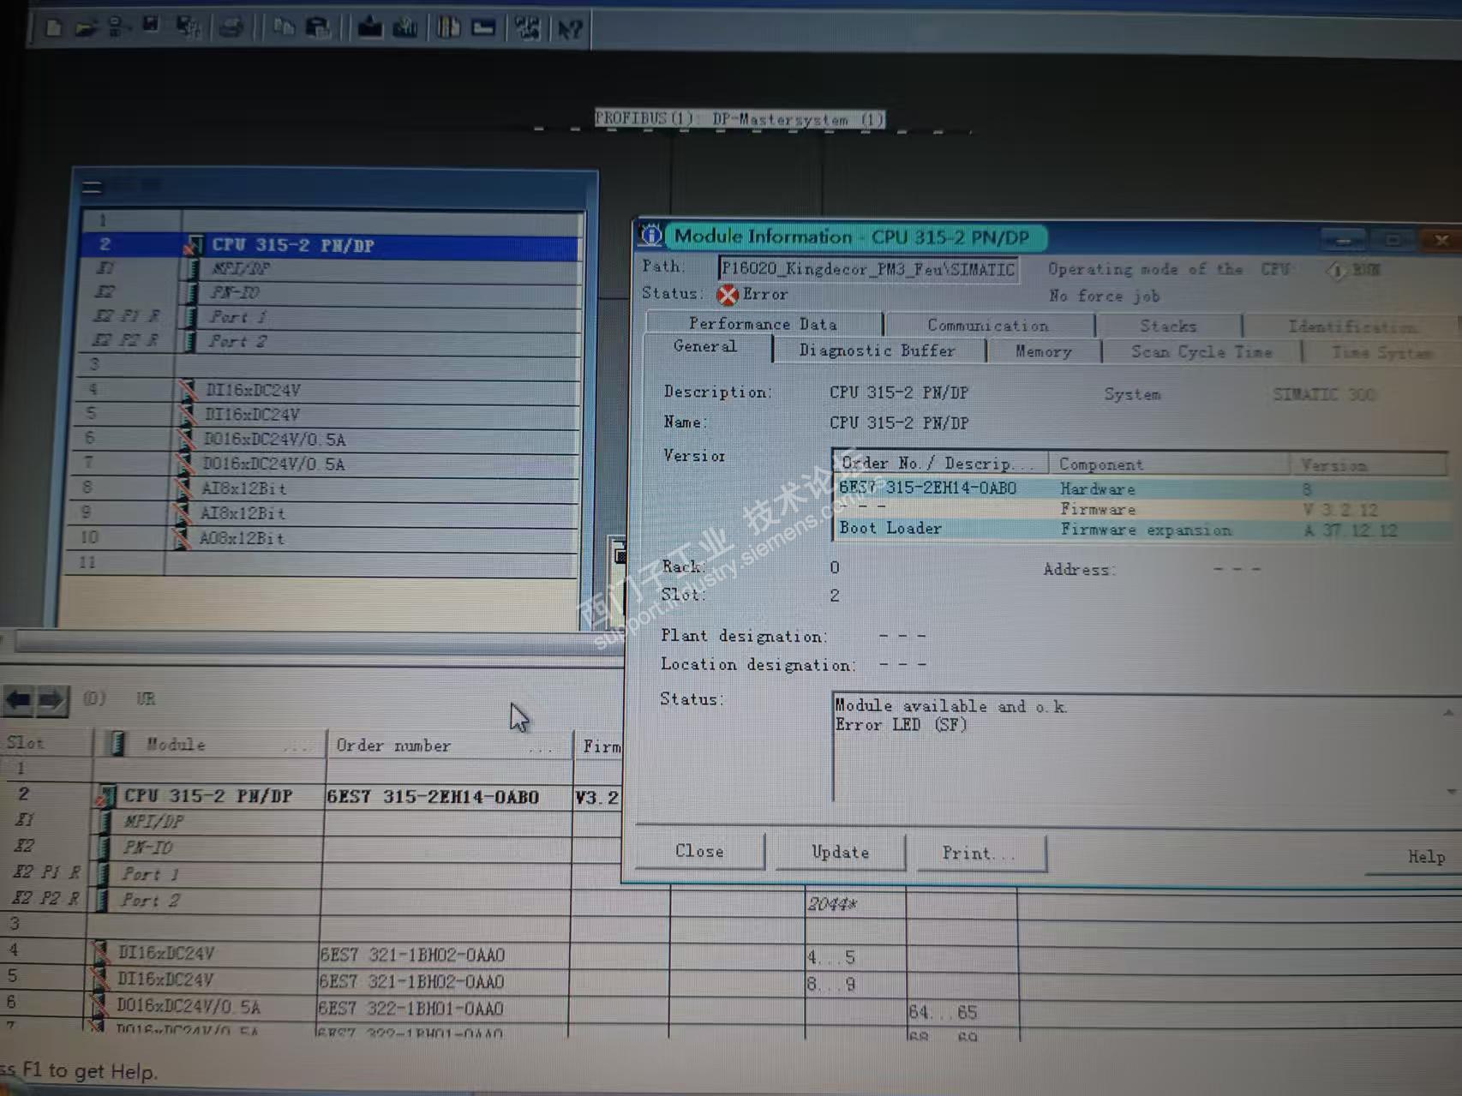Click the New station toolbar icon
This screenshot has width=1462, height=1096.
pyautogui.click(x=53, y=27)
